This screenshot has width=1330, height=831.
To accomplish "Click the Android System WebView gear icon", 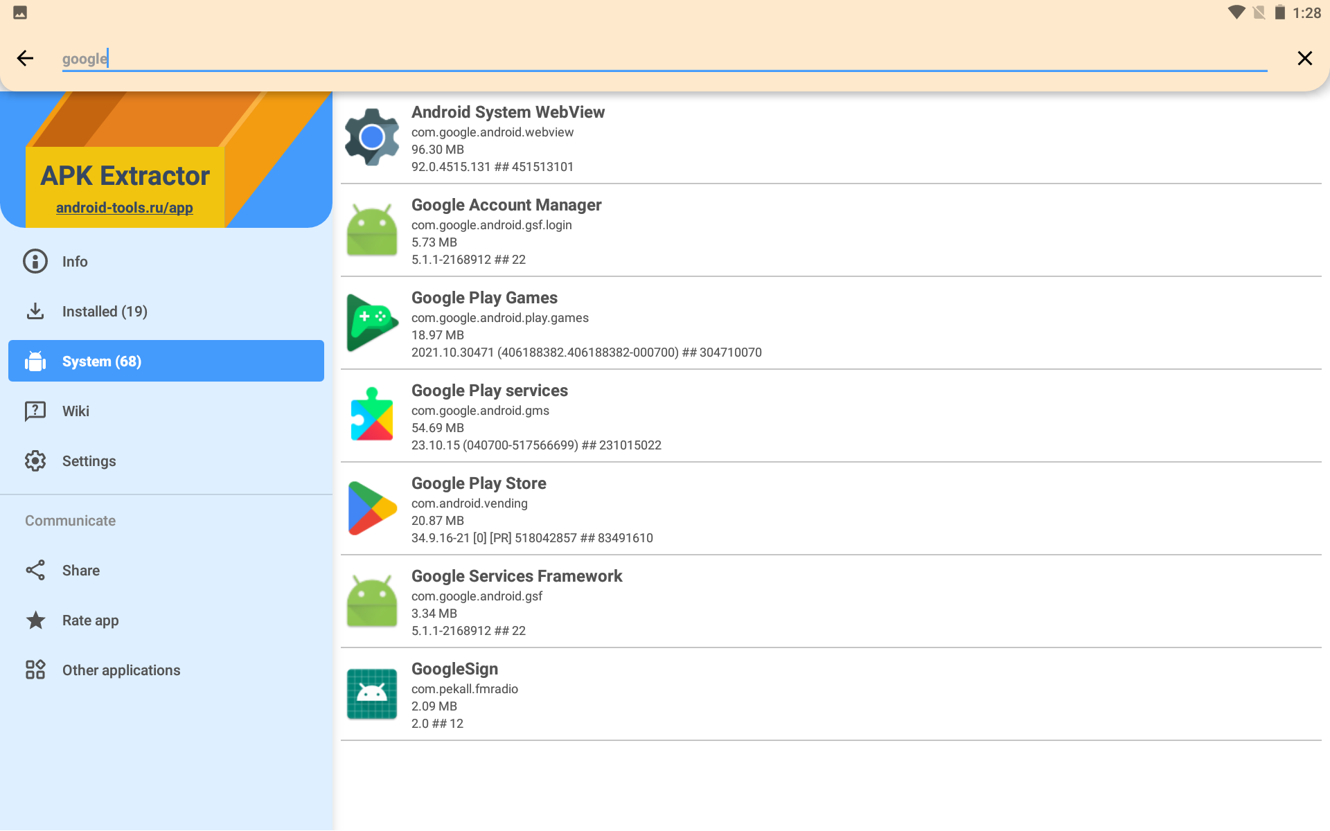I will [x=372, y=137].
